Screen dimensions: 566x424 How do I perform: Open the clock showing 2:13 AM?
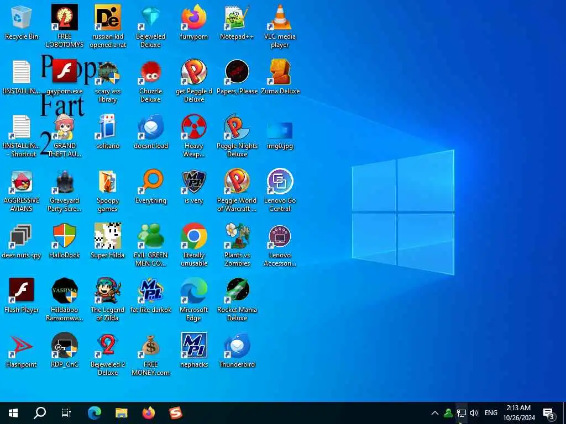(518, 413)
